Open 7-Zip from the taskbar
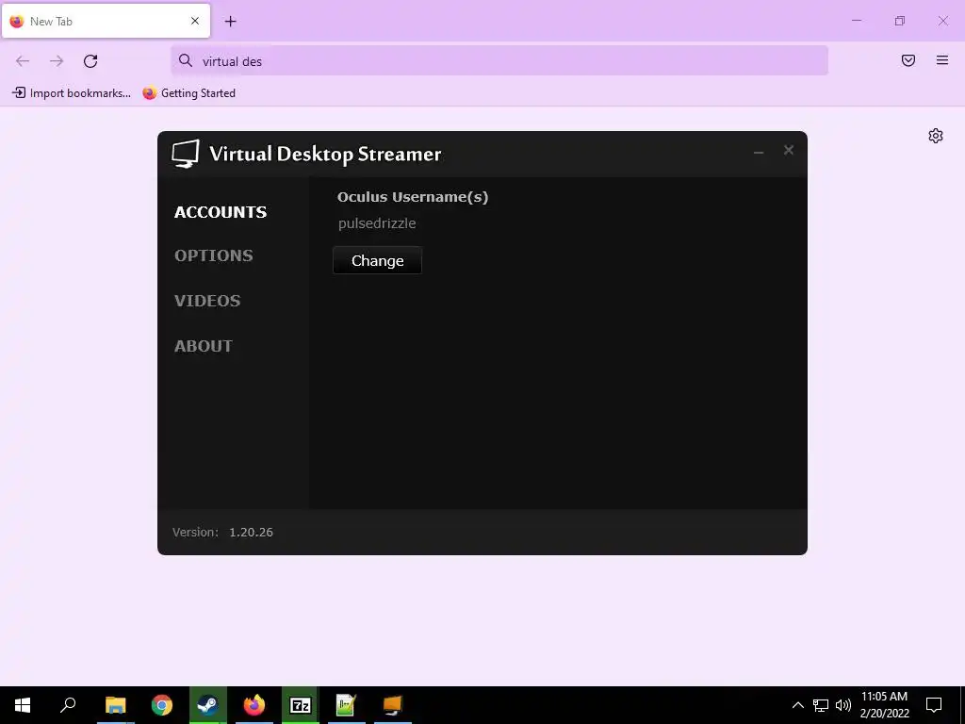 click(301, 705)
